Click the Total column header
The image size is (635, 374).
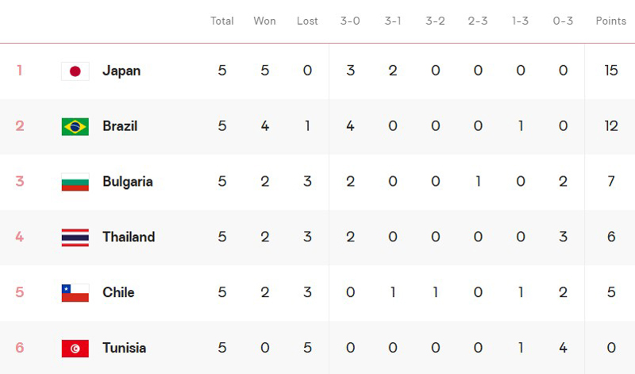(x=221, y=21)
